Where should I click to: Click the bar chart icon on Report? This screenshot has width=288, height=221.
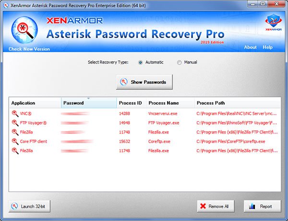click(x=252, y=206)
